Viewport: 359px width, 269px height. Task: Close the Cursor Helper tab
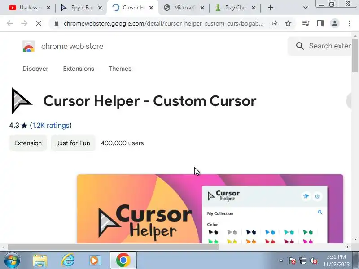click(x=151, y=8)
